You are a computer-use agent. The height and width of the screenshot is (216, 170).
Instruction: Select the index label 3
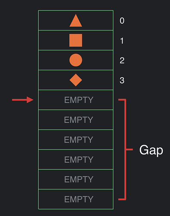coord(122,80)
